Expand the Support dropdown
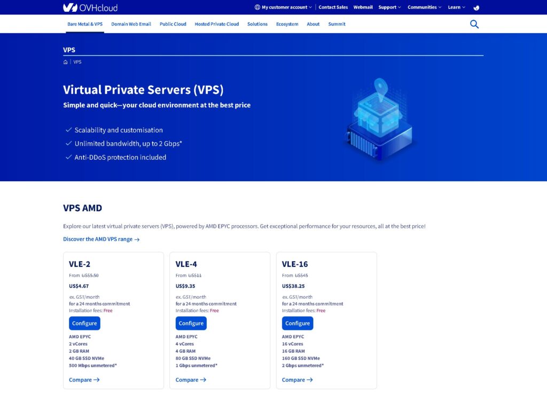Screen dimensions: 547x402 click(389, 7)
